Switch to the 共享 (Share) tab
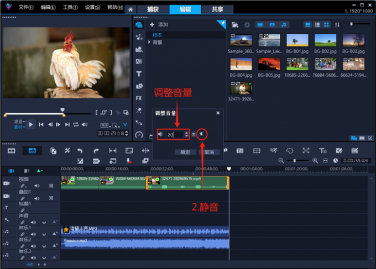The width and height of the screenshot is (376, 269). coord(217,9)
